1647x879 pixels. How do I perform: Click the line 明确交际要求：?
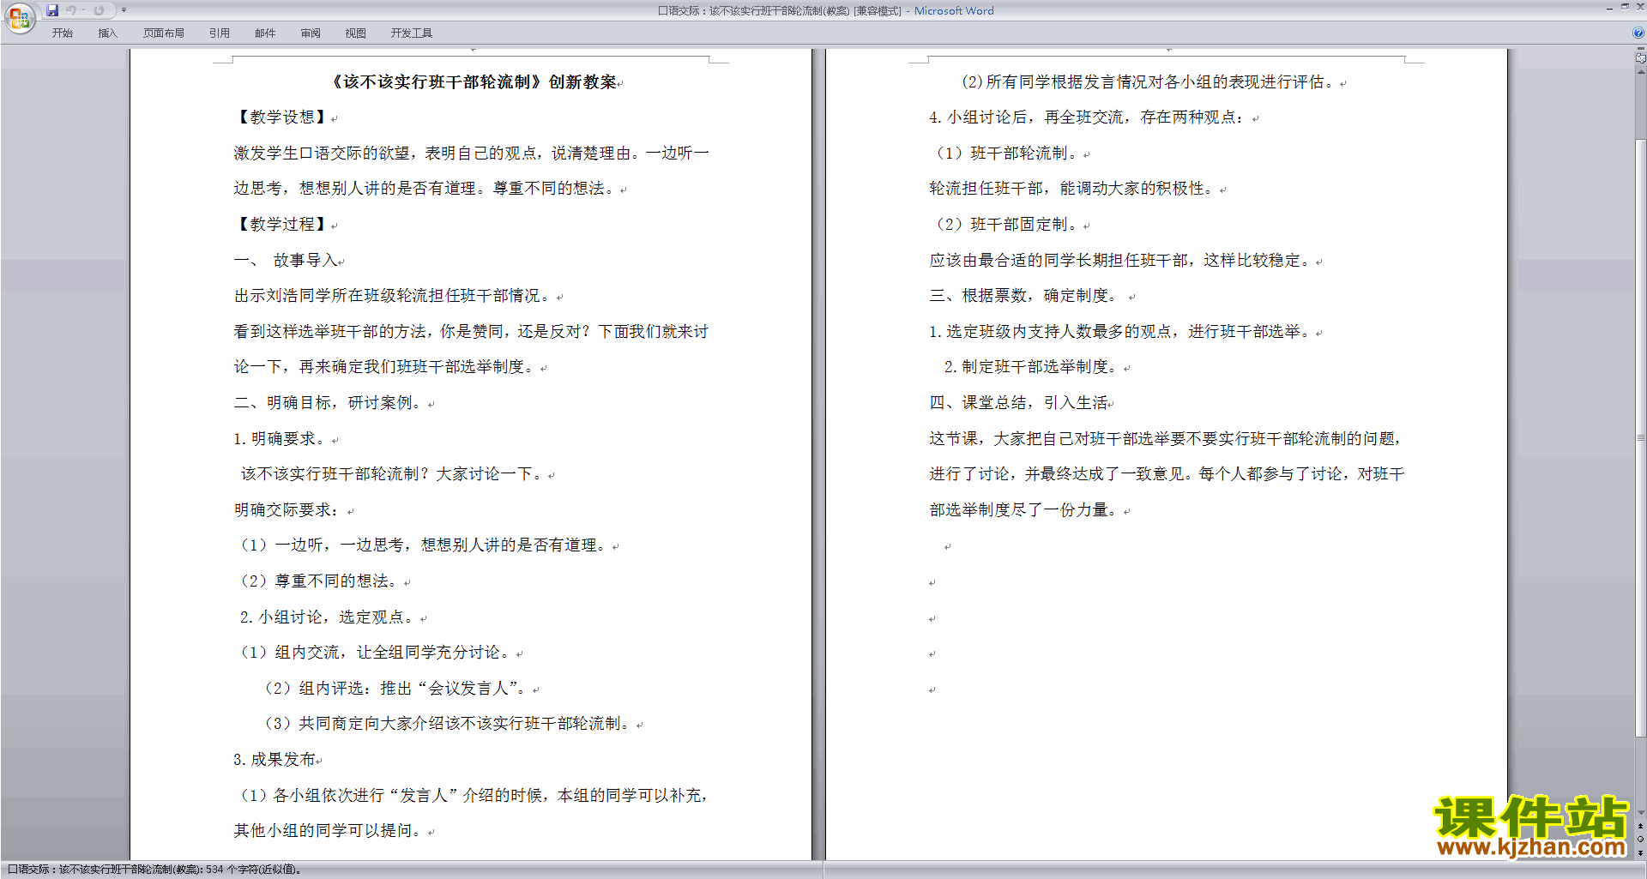tap(287, 510)
